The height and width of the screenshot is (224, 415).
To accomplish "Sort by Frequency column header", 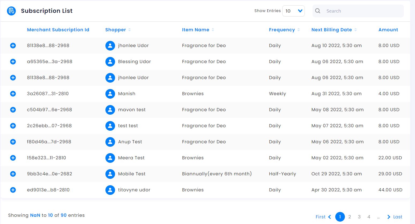I will point(282,30).
